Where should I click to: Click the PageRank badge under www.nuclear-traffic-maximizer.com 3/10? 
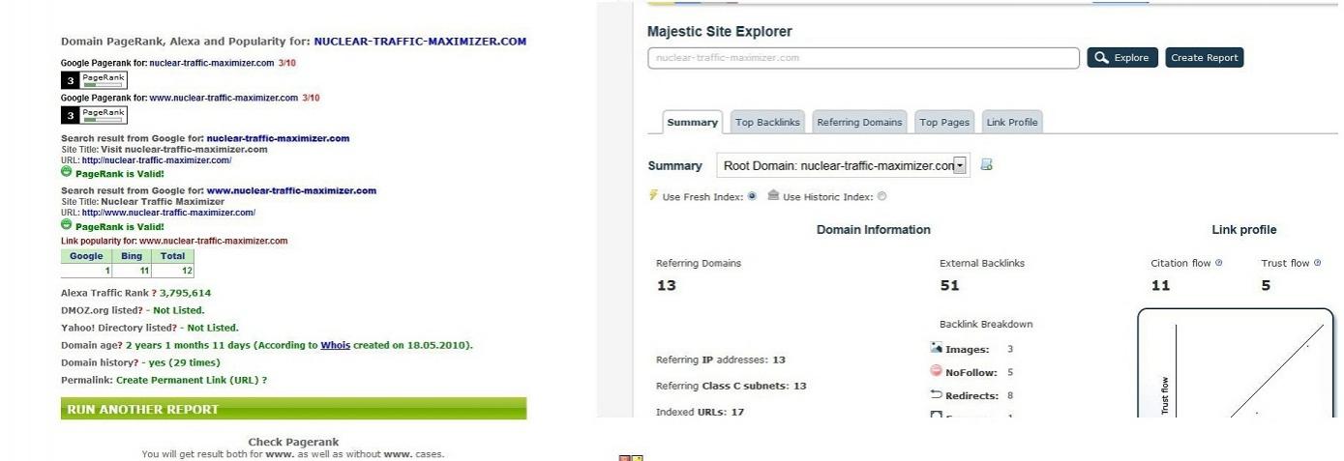click(94, 115)
